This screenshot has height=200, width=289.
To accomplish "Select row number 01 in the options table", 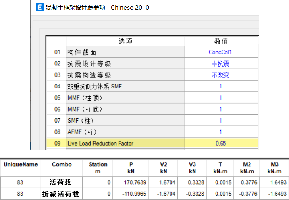I will [57, 52].
